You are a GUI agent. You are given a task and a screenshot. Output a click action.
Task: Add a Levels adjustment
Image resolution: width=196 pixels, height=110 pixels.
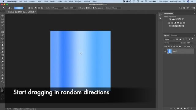(173, 19)
